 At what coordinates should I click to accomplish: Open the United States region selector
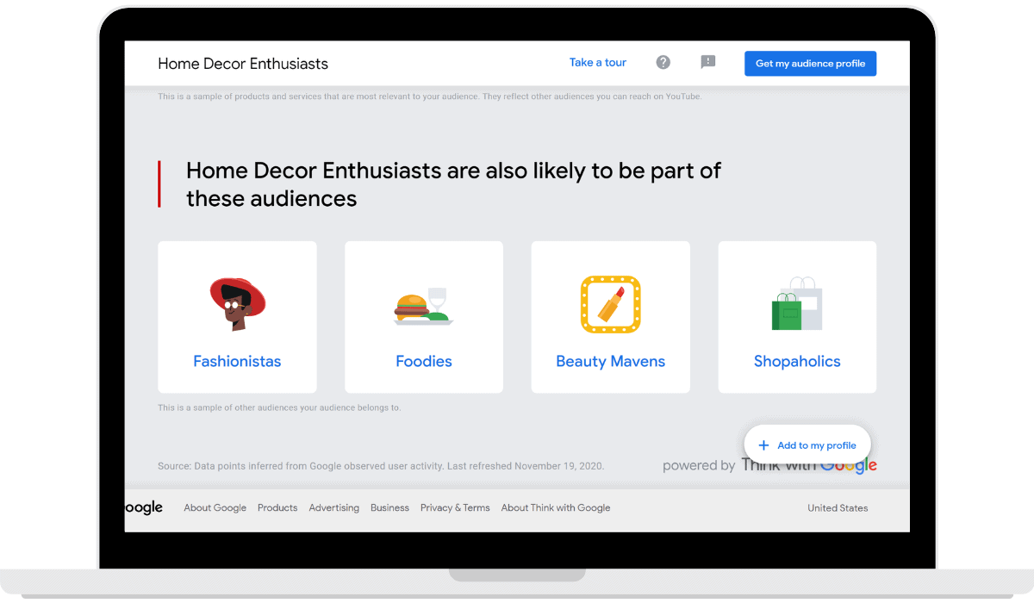(838, 508)
